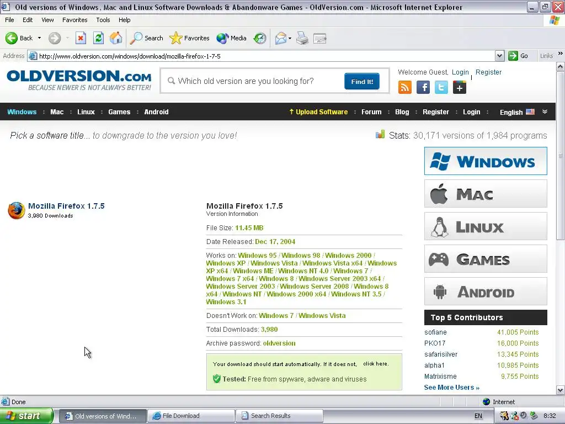Click the Games platform banner button

(486, 258)
